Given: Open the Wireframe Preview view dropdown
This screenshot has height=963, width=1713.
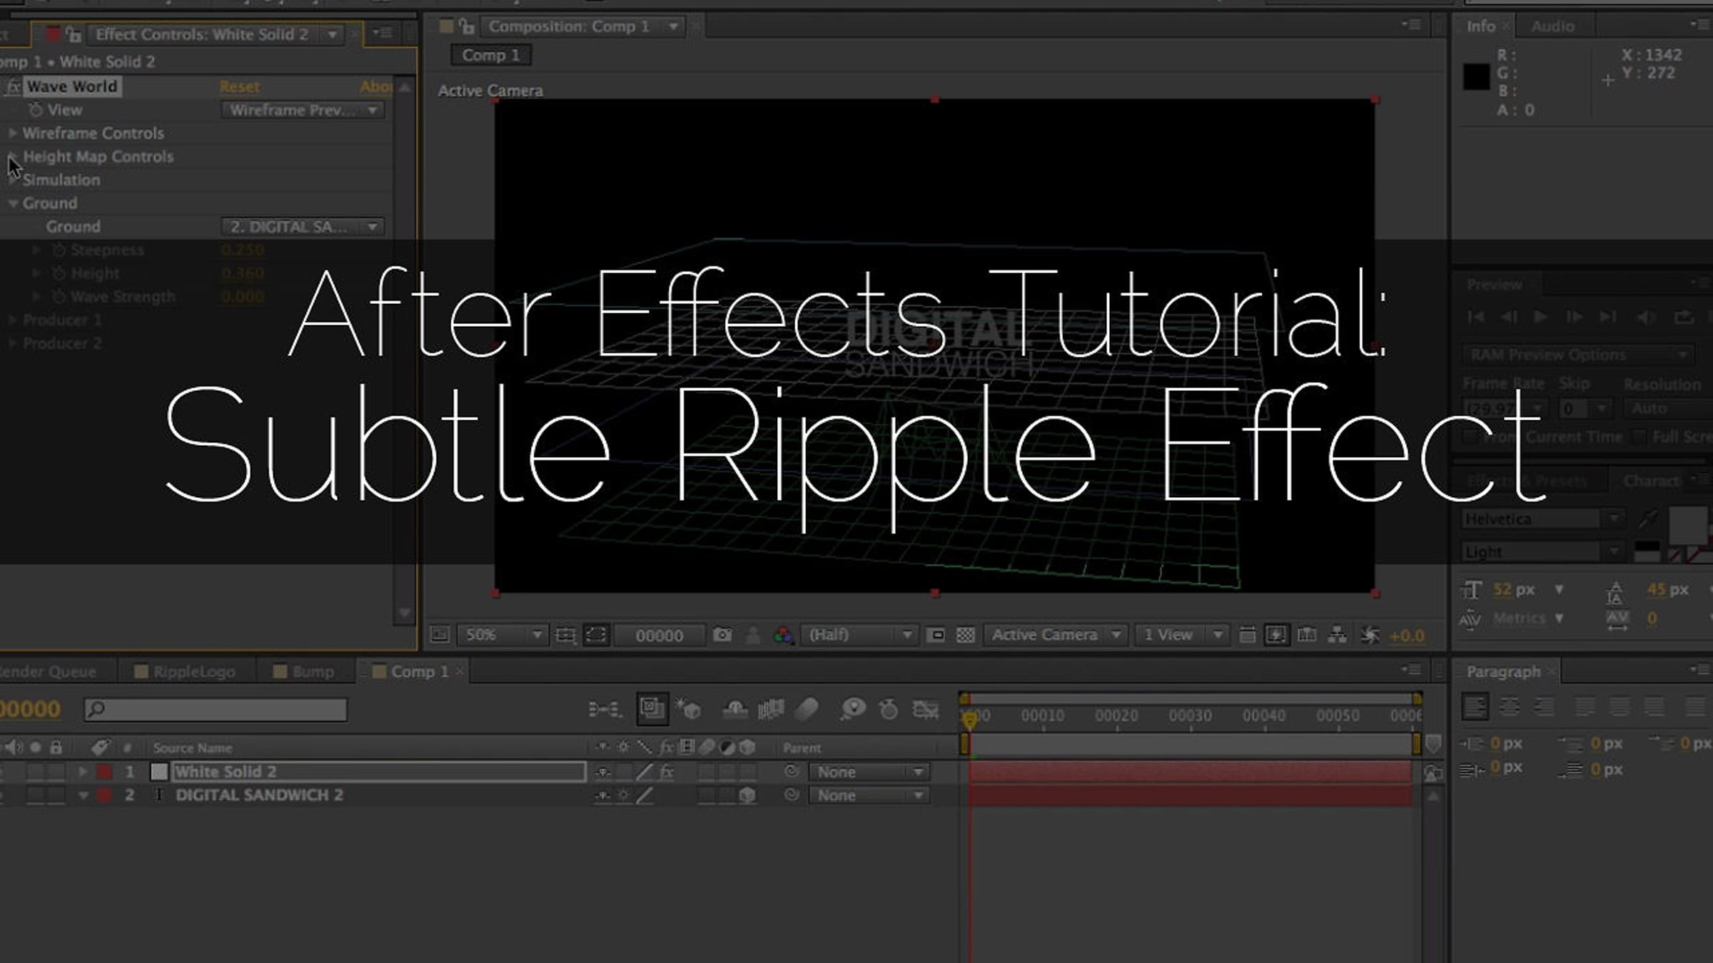Looking at the screenshot, I should coord(303,111).
